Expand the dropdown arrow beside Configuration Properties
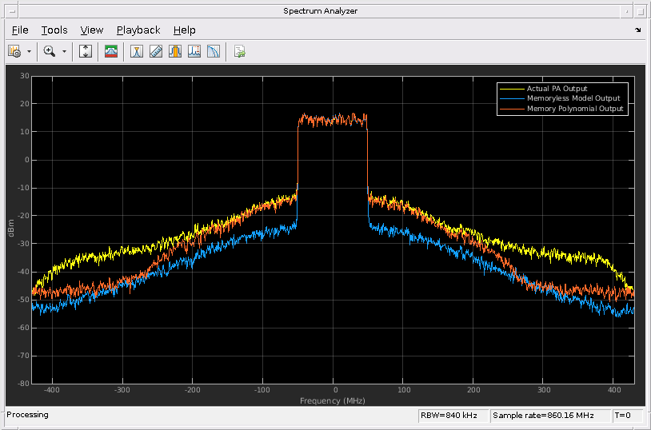 29,52
